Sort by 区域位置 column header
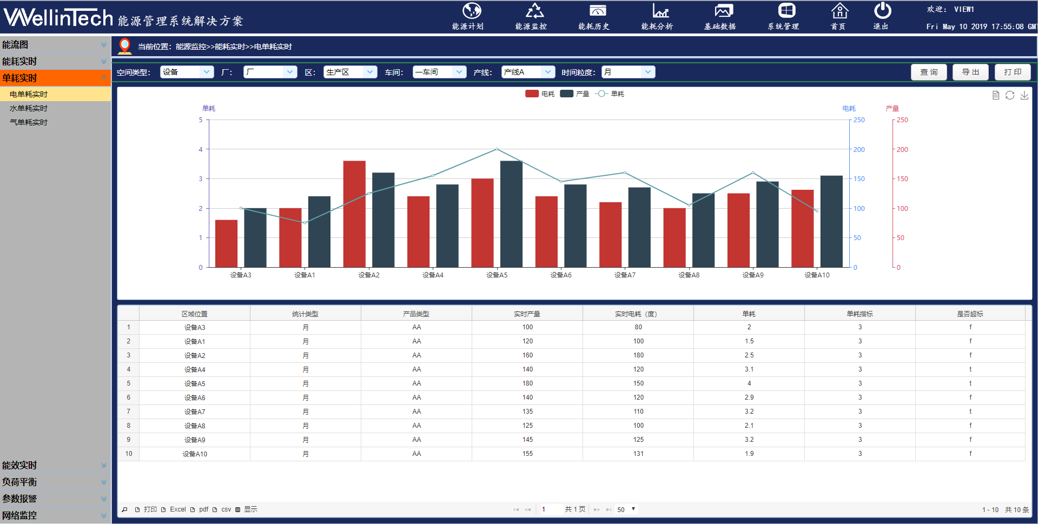 pos(195,314)
